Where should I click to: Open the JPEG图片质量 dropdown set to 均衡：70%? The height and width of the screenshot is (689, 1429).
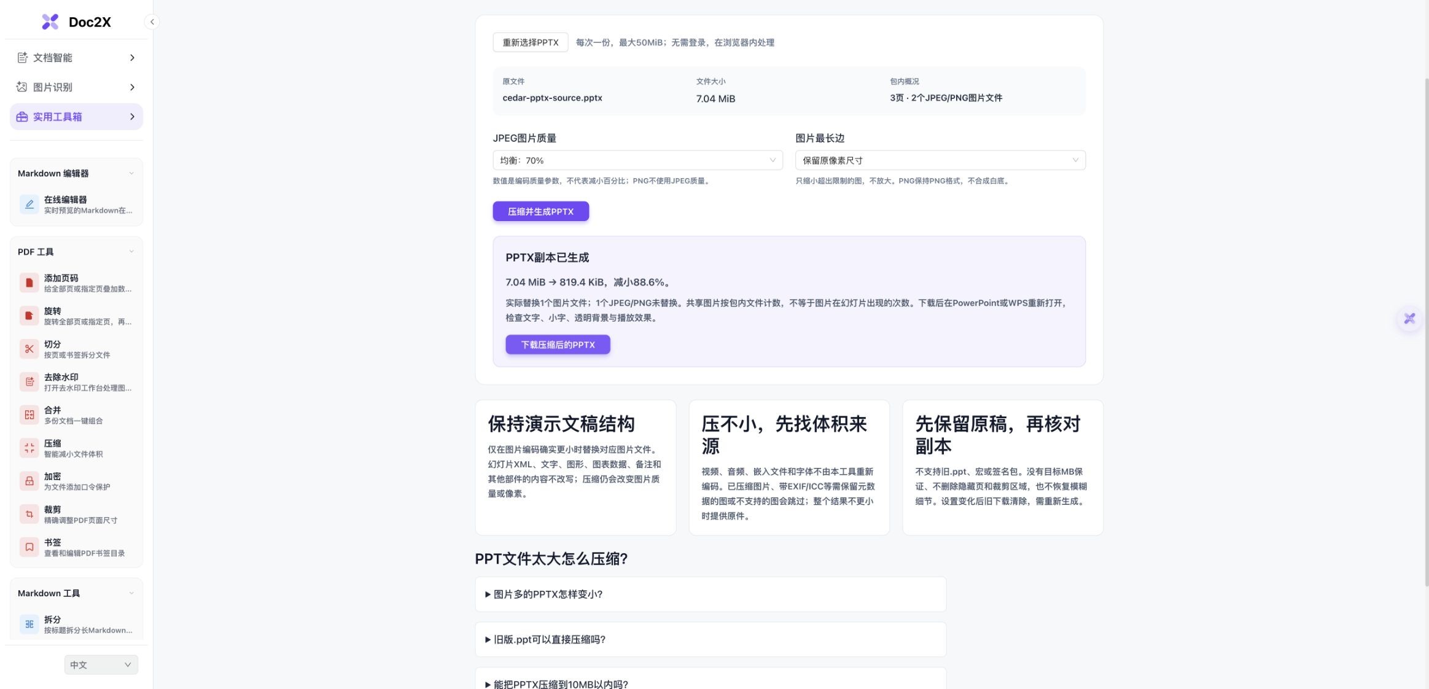tap(637, 160)
